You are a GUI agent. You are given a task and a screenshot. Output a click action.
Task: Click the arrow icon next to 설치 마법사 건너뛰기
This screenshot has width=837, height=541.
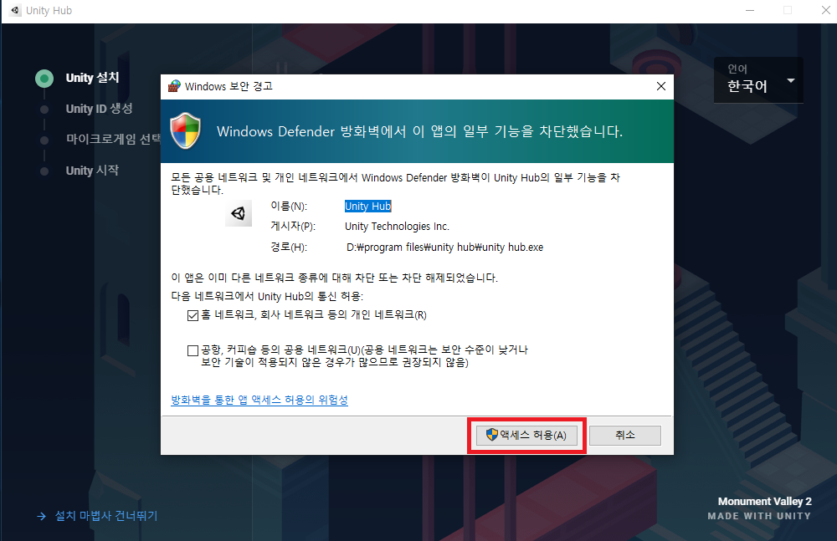pyautogui.click(x=42, y=516)
